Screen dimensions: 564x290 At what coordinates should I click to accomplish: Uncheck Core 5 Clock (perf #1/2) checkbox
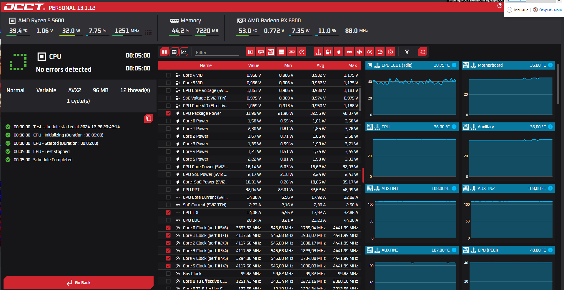tap(168, 266)
